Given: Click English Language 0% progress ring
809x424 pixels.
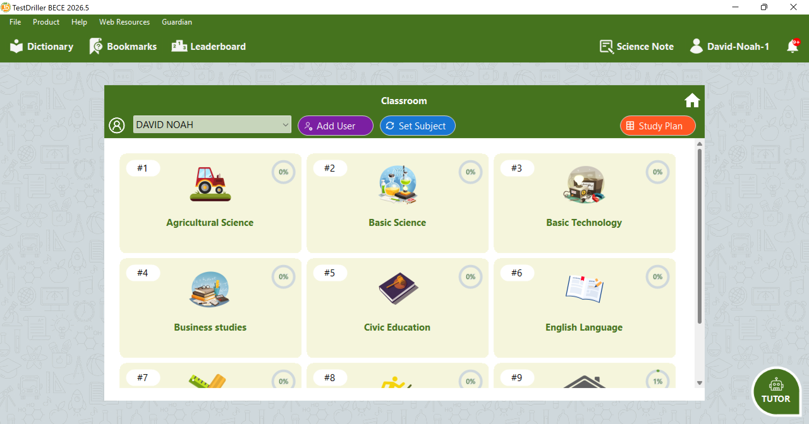Looking at the screenshot, I should pos(657,277).
